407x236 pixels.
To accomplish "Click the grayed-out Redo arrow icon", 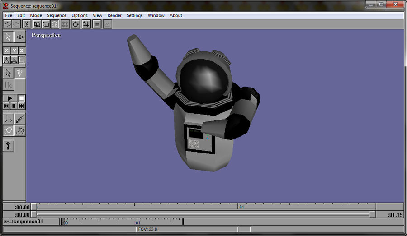I will point(17,24).
